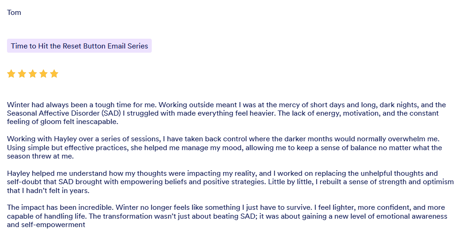Click the first gold rating star
The image size is (459, 235).
[x=11, y=74]
